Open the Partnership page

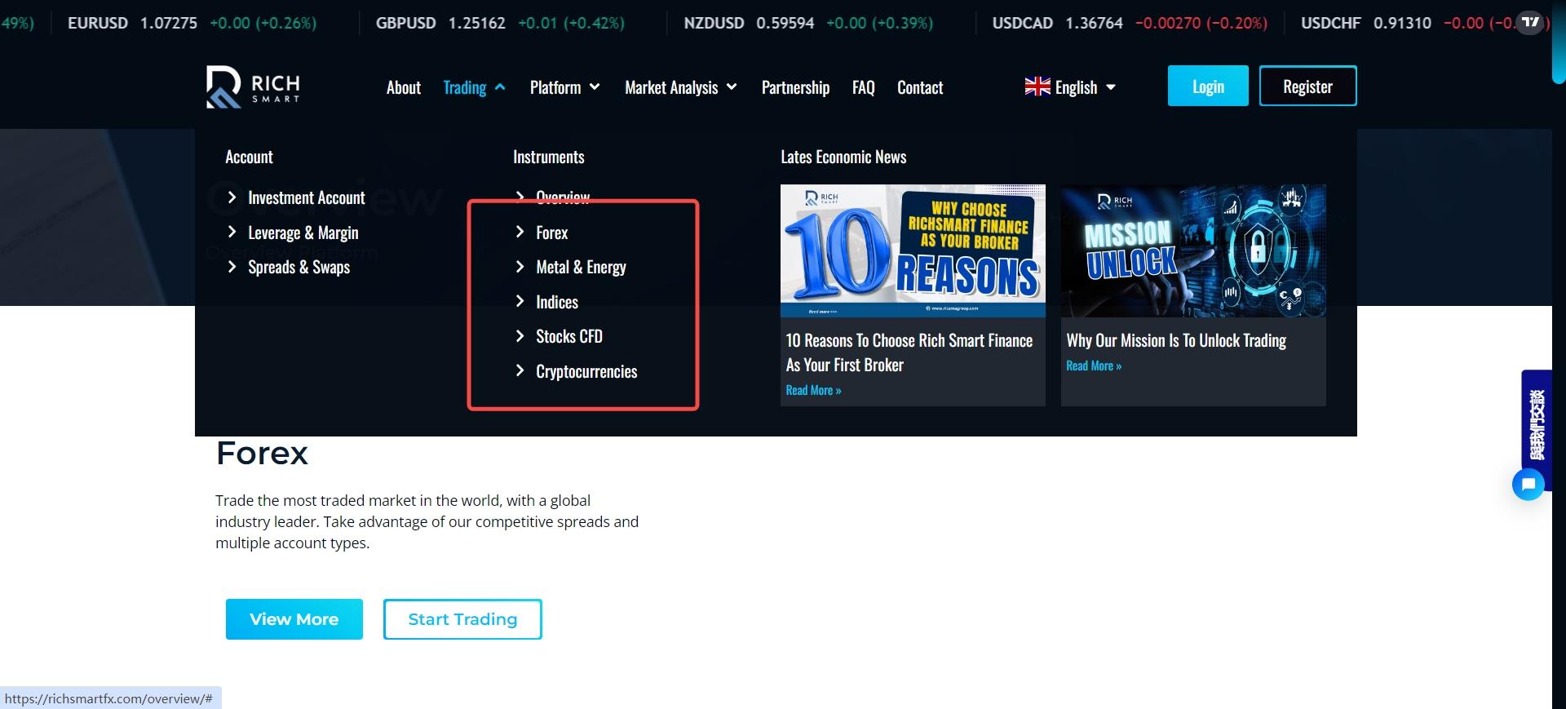[x=795, y=87]
